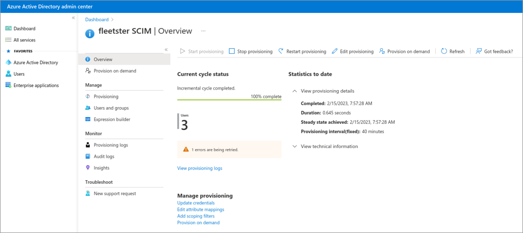The width and height of the screenshot is (523, 233).
Task: Click the warning triangle icon in error banner
Action: tap(186, 150)
